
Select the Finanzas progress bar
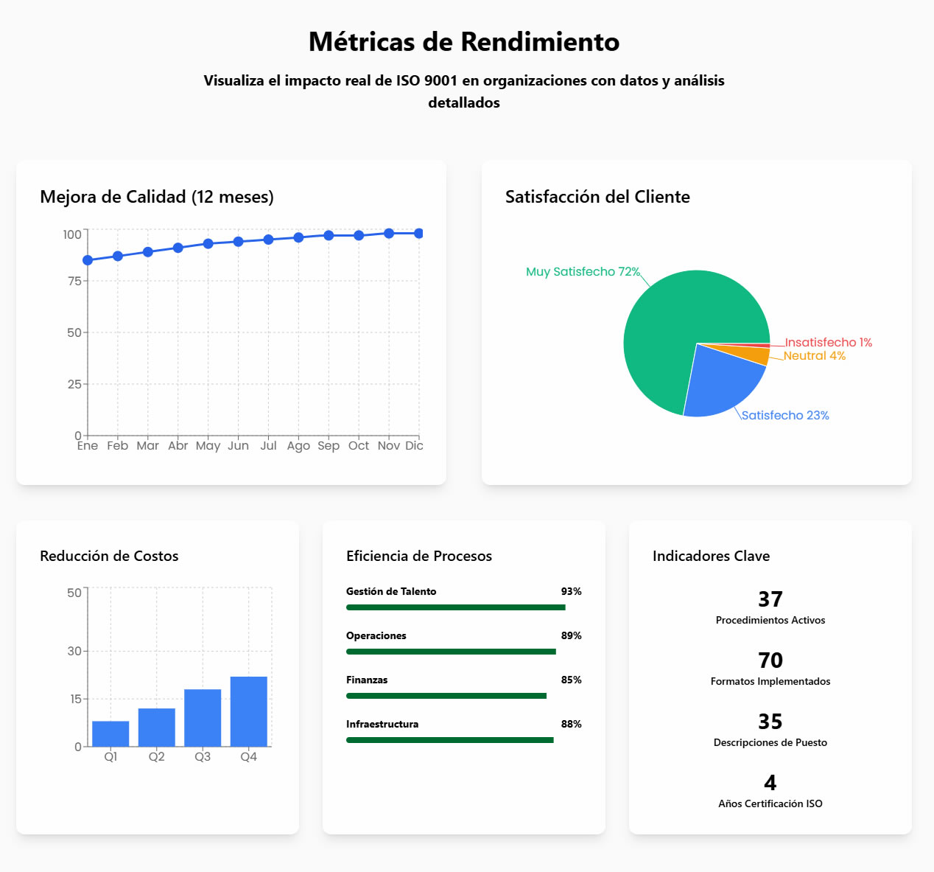446,696
